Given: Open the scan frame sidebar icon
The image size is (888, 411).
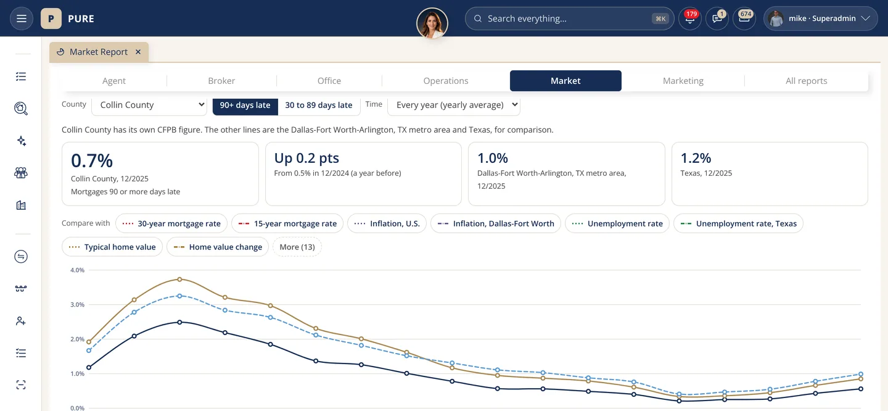Looking at the screenshot, I should point(21,385).
